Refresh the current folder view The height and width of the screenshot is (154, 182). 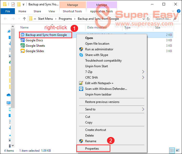[148, 19]
